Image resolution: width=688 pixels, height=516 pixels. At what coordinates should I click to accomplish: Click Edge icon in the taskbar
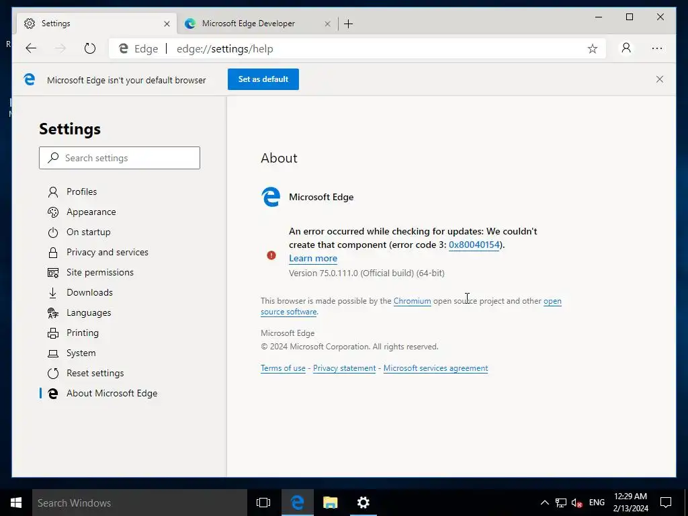tap(297, 503)
